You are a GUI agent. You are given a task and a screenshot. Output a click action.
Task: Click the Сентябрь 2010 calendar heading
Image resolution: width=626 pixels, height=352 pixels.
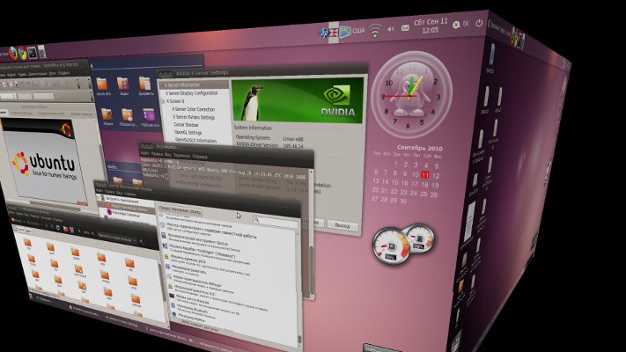(420, 148)
